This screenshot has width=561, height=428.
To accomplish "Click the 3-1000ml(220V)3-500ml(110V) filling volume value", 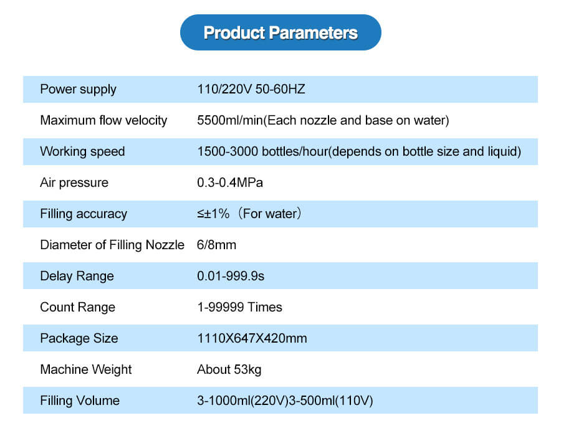I will tap(285, 401).
